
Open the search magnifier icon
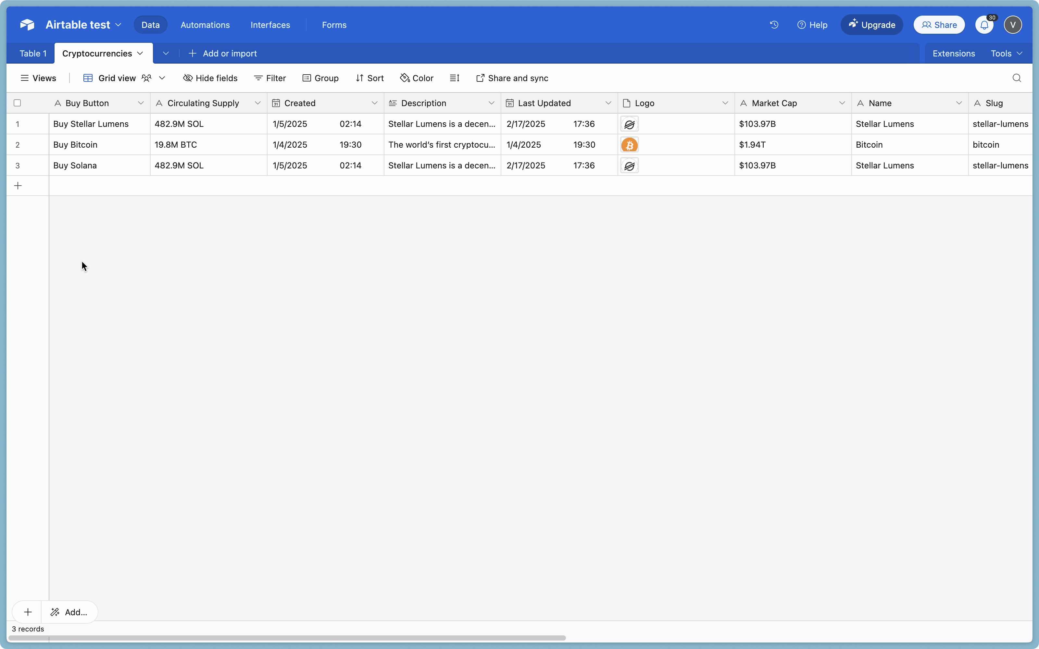click(x=1016, y=78)
